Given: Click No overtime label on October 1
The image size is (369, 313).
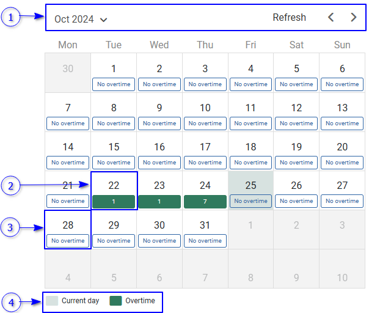Looking at the screenshot, I should (114, 84).
